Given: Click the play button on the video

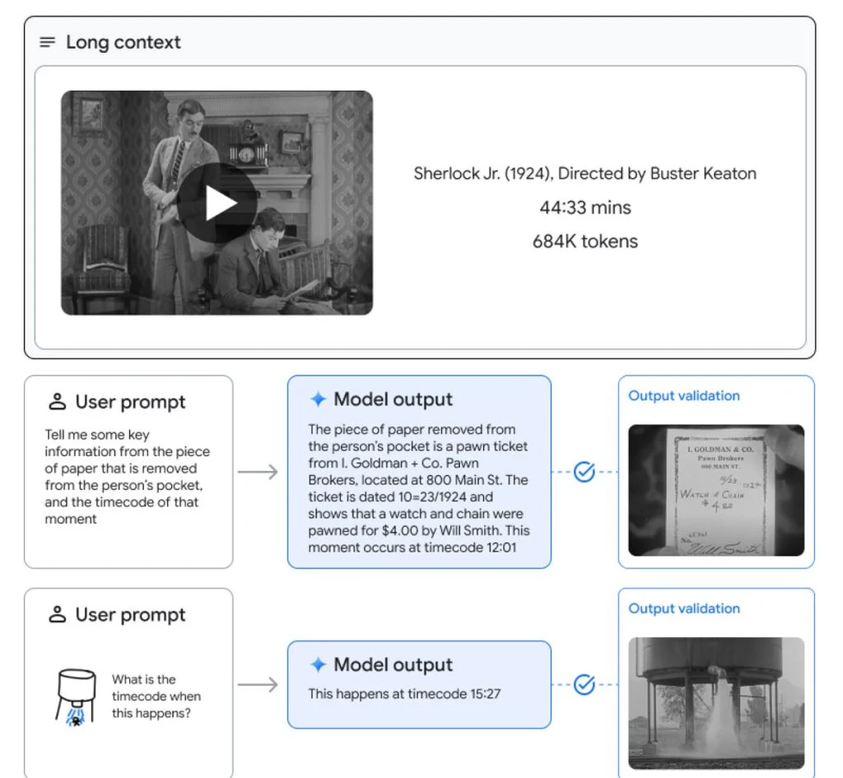Looking at the screenshot, I should (x=217, y=203).
